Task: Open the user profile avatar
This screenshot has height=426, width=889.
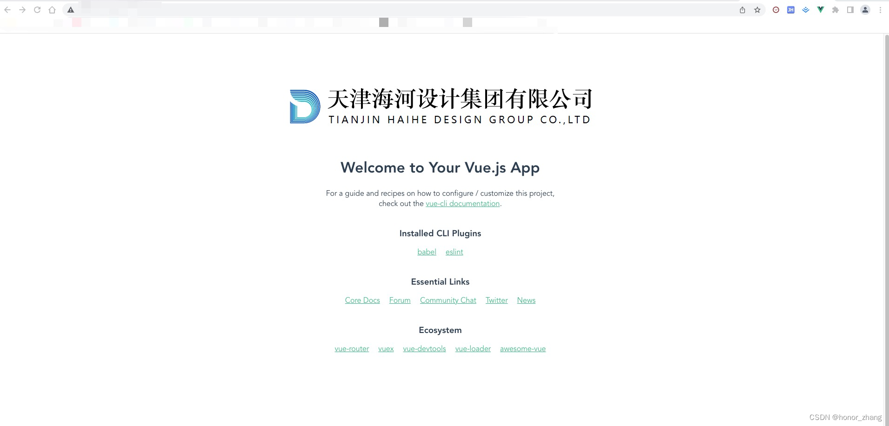Action: pos(865,10)
